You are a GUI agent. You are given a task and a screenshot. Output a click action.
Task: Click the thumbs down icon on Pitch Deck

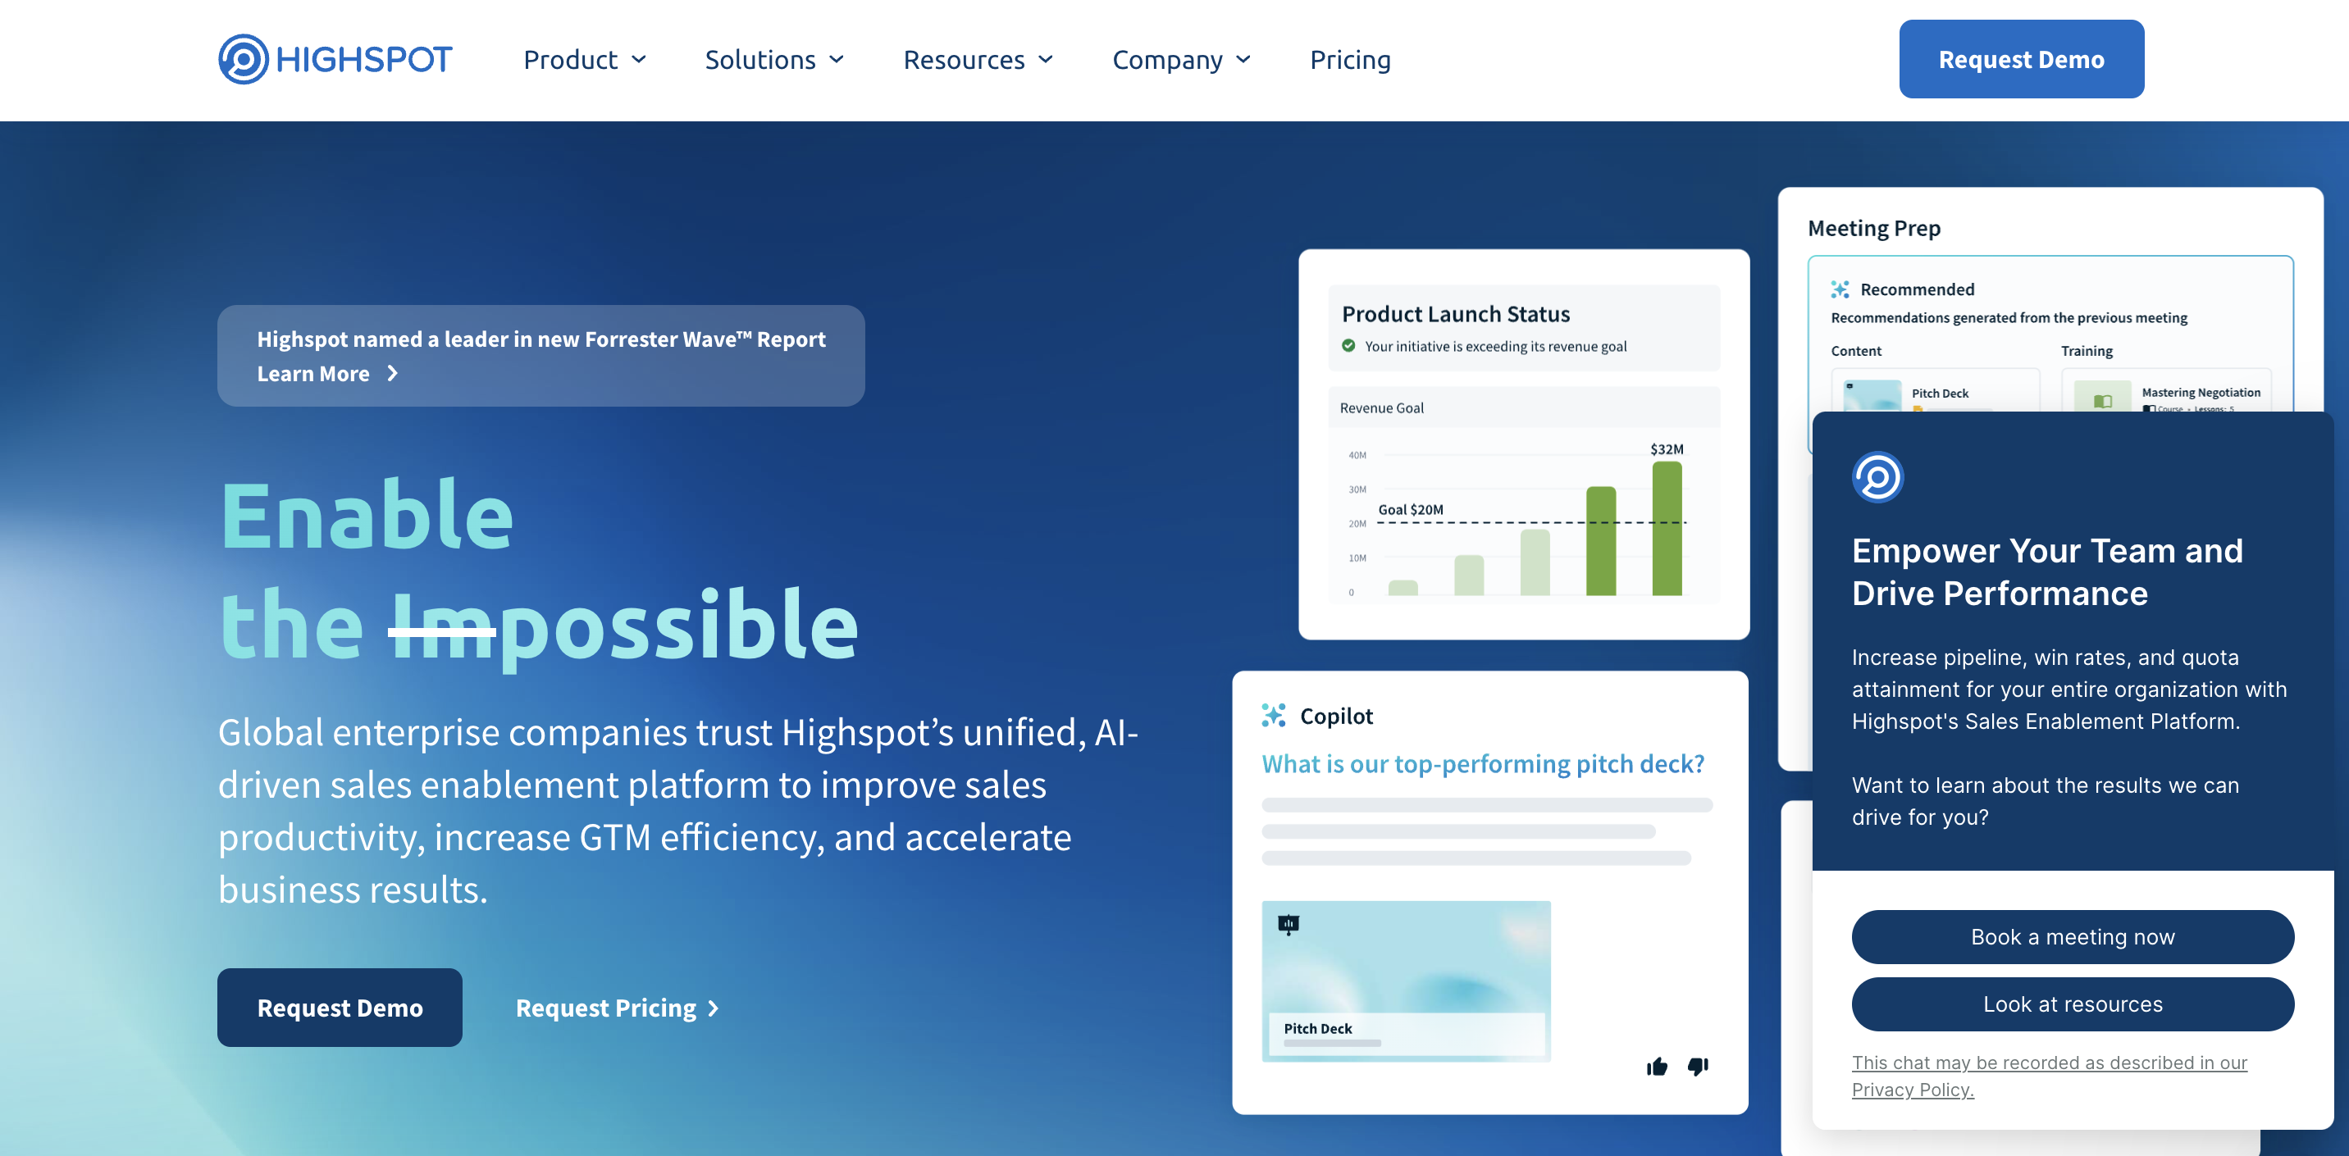(x=1696, y=1066)
